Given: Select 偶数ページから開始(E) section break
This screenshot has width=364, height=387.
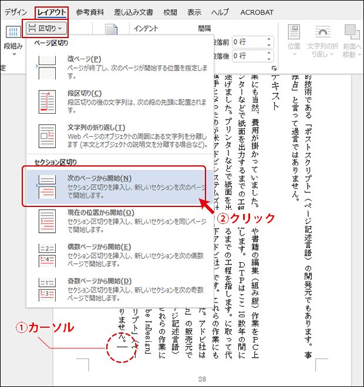Looking at the screenshot, I should [120, 255].
